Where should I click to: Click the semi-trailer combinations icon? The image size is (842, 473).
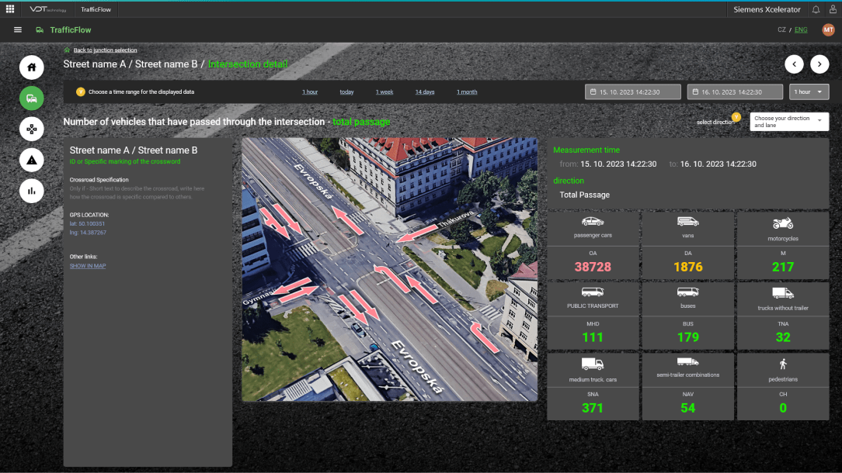click(688, 362)
